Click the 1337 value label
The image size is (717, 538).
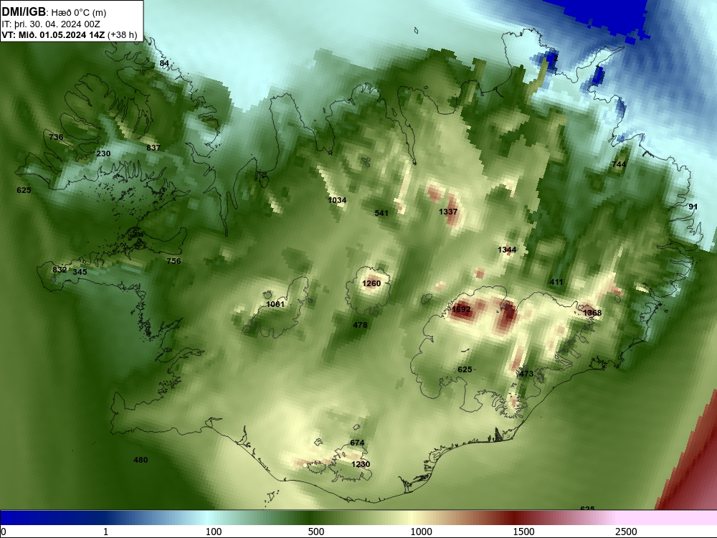coord(447,212)
